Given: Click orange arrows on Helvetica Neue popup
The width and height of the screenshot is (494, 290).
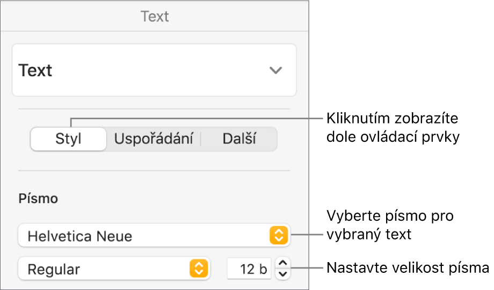Looking at the screenshot, I should tap(279, 236).
